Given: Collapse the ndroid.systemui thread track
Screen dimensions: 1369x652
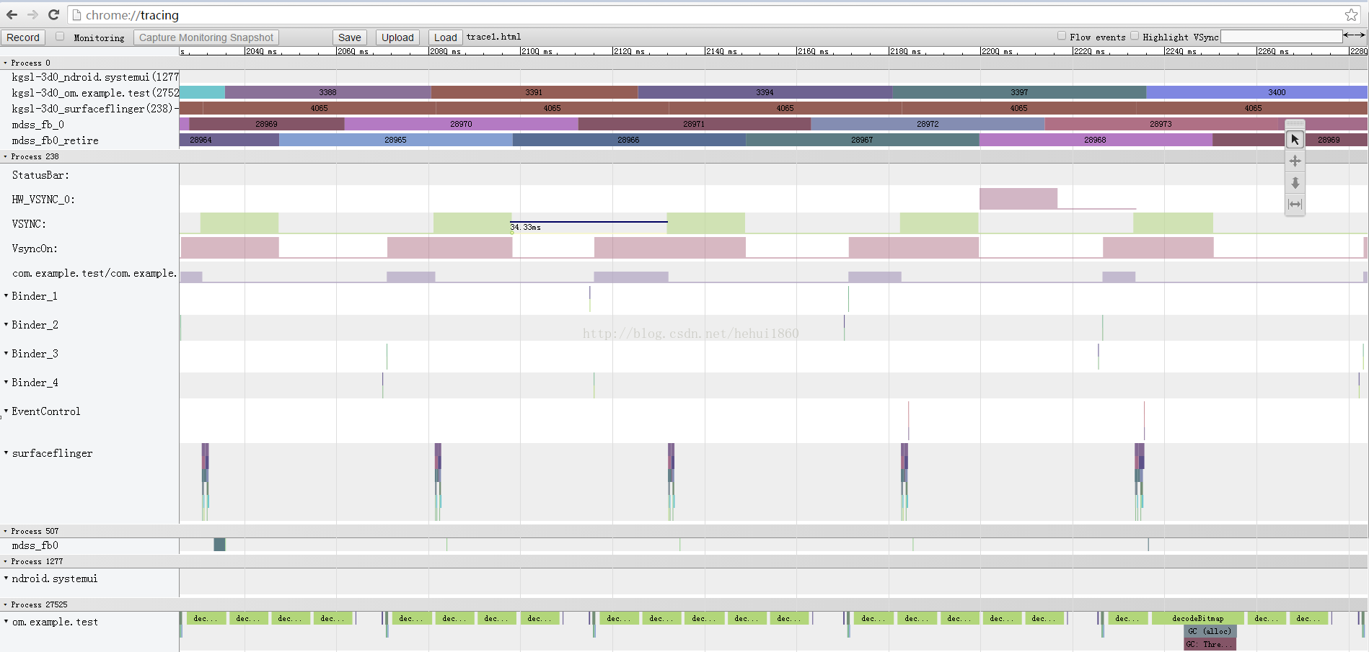Looking at the screenshot, I should (6, 578).
